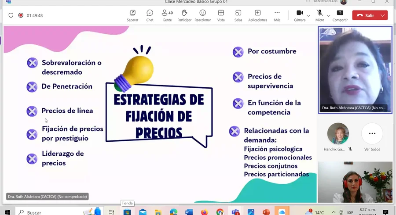
Task: Start sharing with Compartir
Action: coord(340,15)
